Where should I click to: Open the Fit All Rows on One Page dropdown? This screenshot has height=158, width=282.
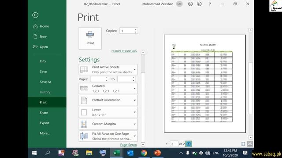point(108,136)
